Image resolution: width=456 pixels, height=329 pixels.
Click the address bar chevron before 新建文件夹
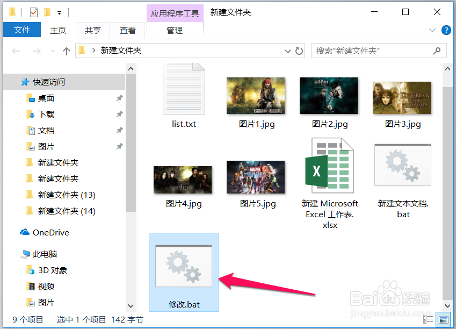(x=93, y=51)
